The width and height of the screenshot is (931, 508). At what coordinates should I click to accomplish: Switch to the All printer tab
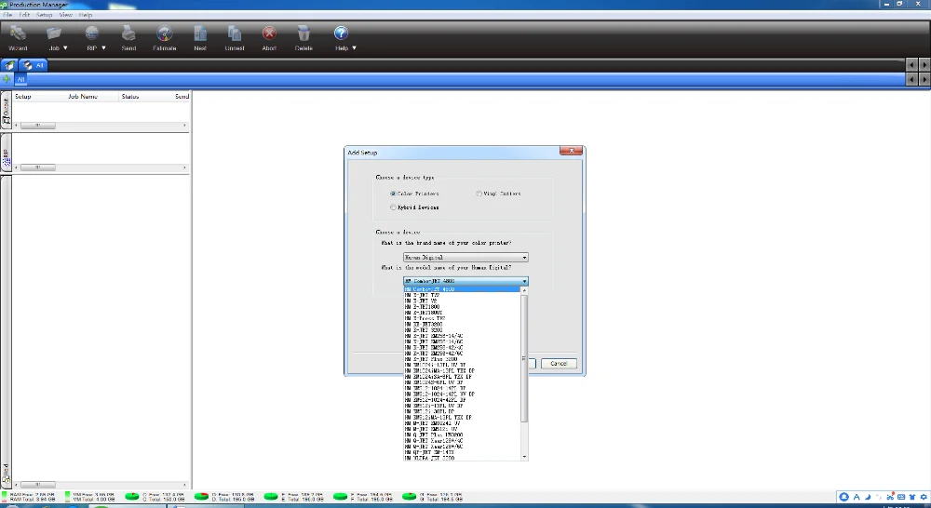coord(33,65)
